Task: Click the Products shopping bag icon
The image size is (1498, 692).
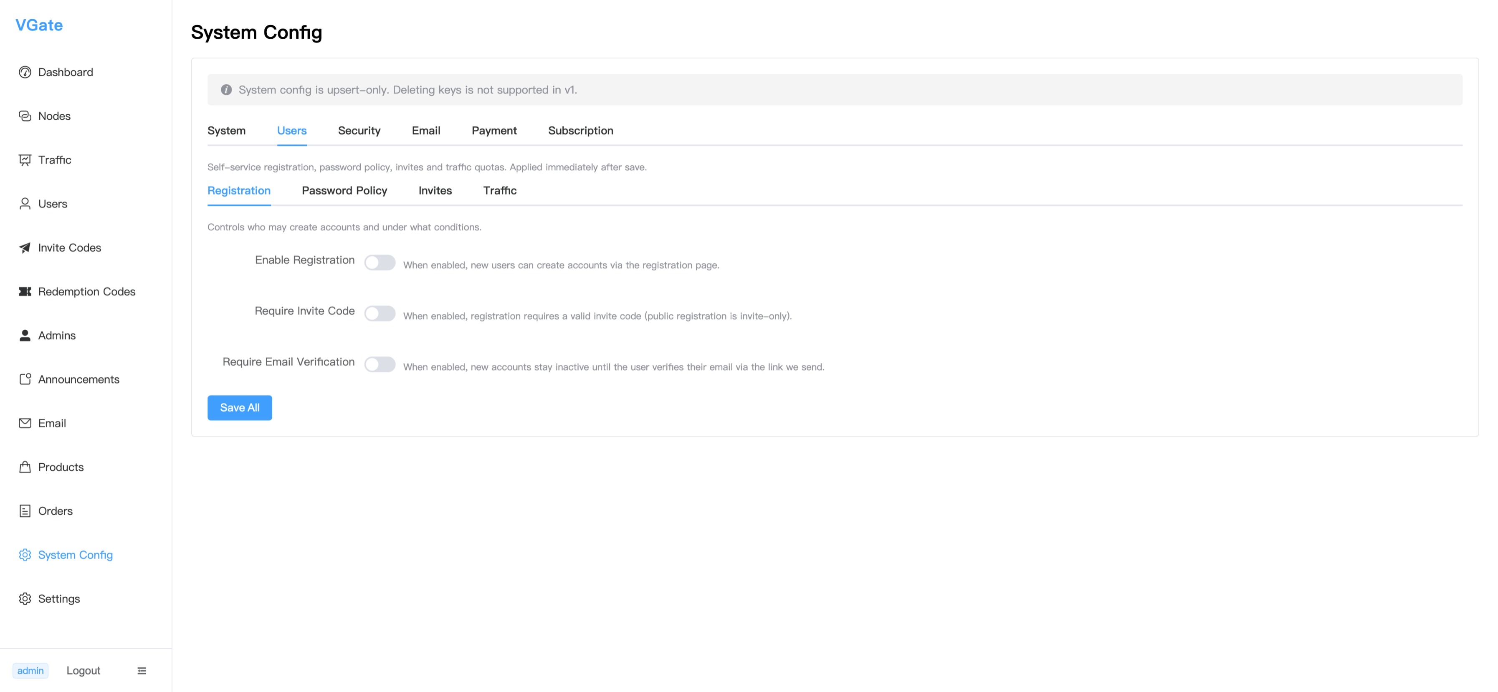Action: click(25, 467)
